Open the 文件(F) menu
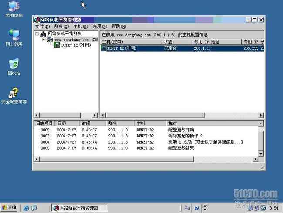283x213 pixels. pos(42,27)
